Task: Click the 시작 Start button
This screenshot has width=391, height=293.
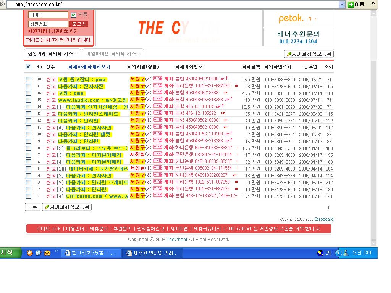Action: click(10, 253)
